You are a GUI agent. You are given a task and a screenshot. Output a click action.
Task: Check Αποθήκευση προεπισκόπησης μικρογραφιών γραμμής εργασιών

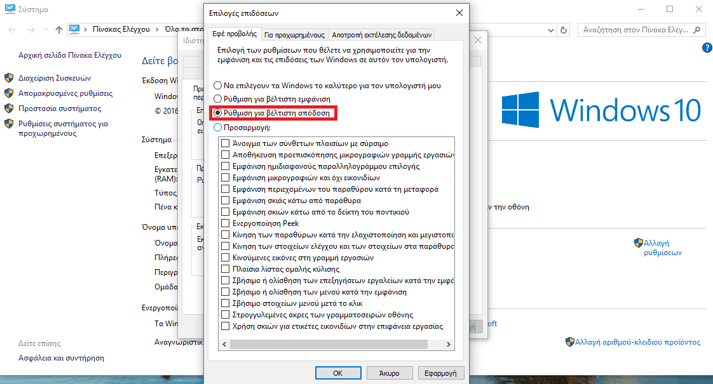pyautogui.click(x=225, y=154)
